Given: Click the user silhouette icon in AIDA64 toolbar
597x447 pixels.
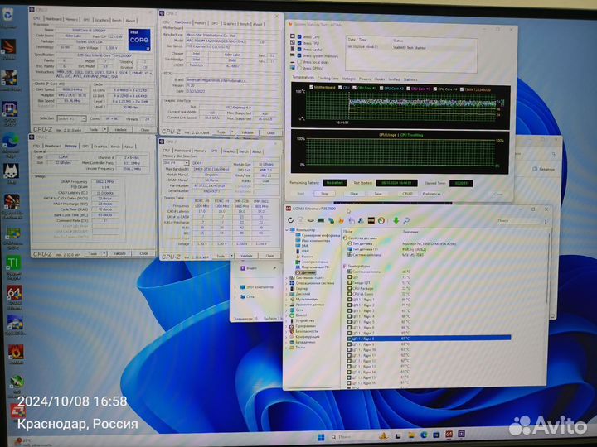Looking at the screenshot, I should 361,220.
